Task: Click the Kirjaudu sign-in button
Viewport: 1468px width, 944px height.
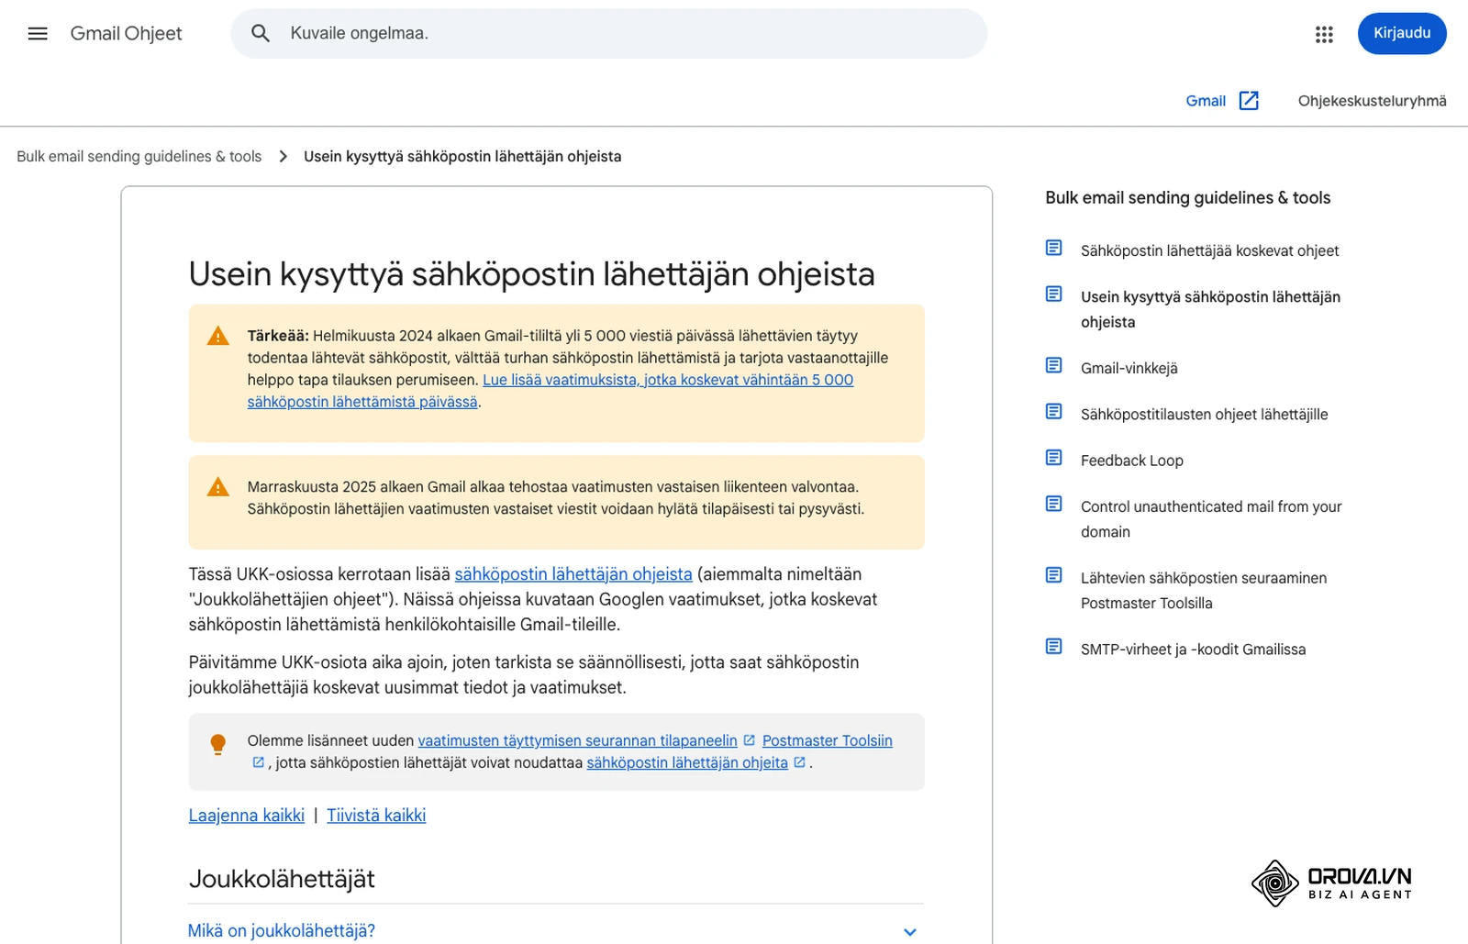Action: [1402, 34]
